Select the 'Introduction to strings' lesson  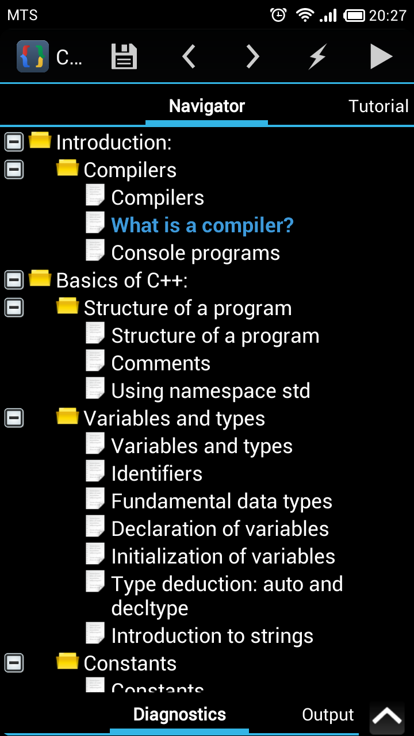(213, 635)
